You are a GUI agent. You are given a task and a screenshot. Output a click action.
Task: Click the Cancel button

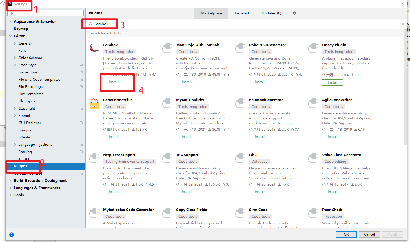[369, 234]
